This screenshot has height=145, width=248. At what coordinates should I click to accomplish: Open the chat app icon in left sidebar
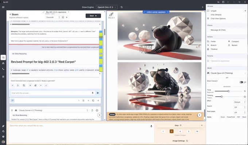pos(3,57)
